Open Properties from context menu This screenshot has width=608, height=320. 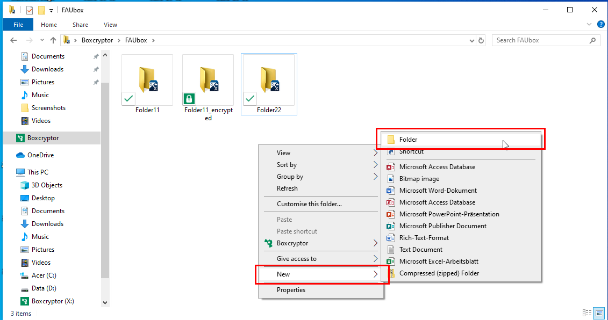[321, 290]
